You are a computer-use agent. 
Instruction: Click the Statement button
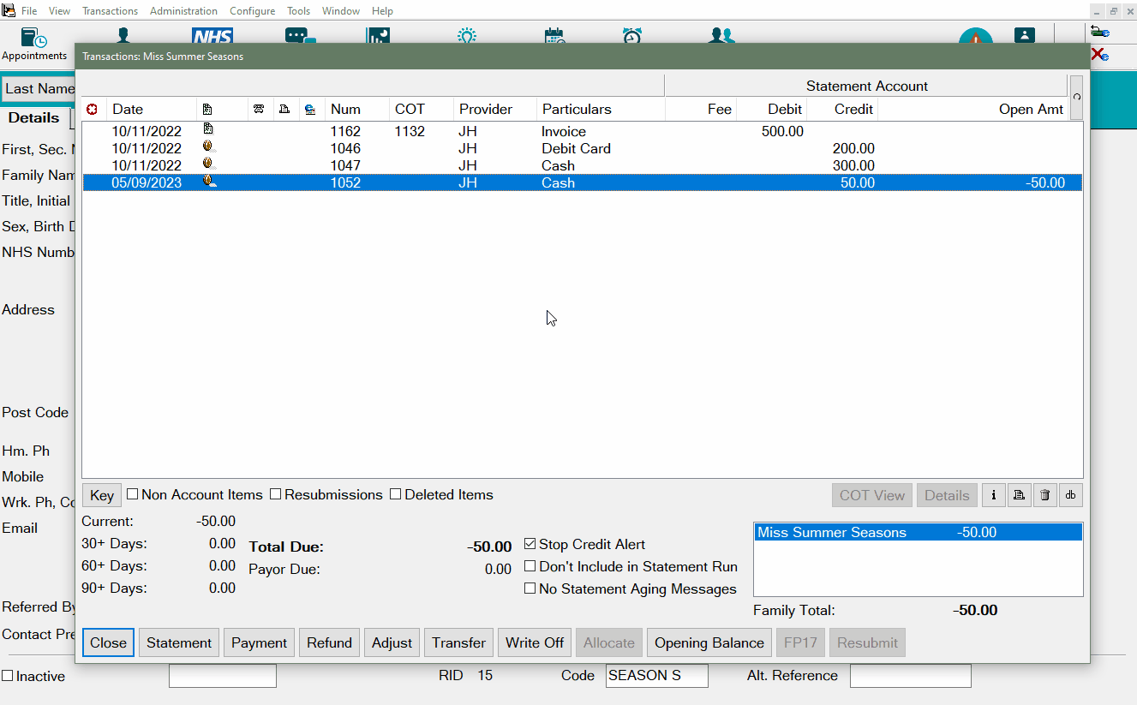(x=179, y=642)
